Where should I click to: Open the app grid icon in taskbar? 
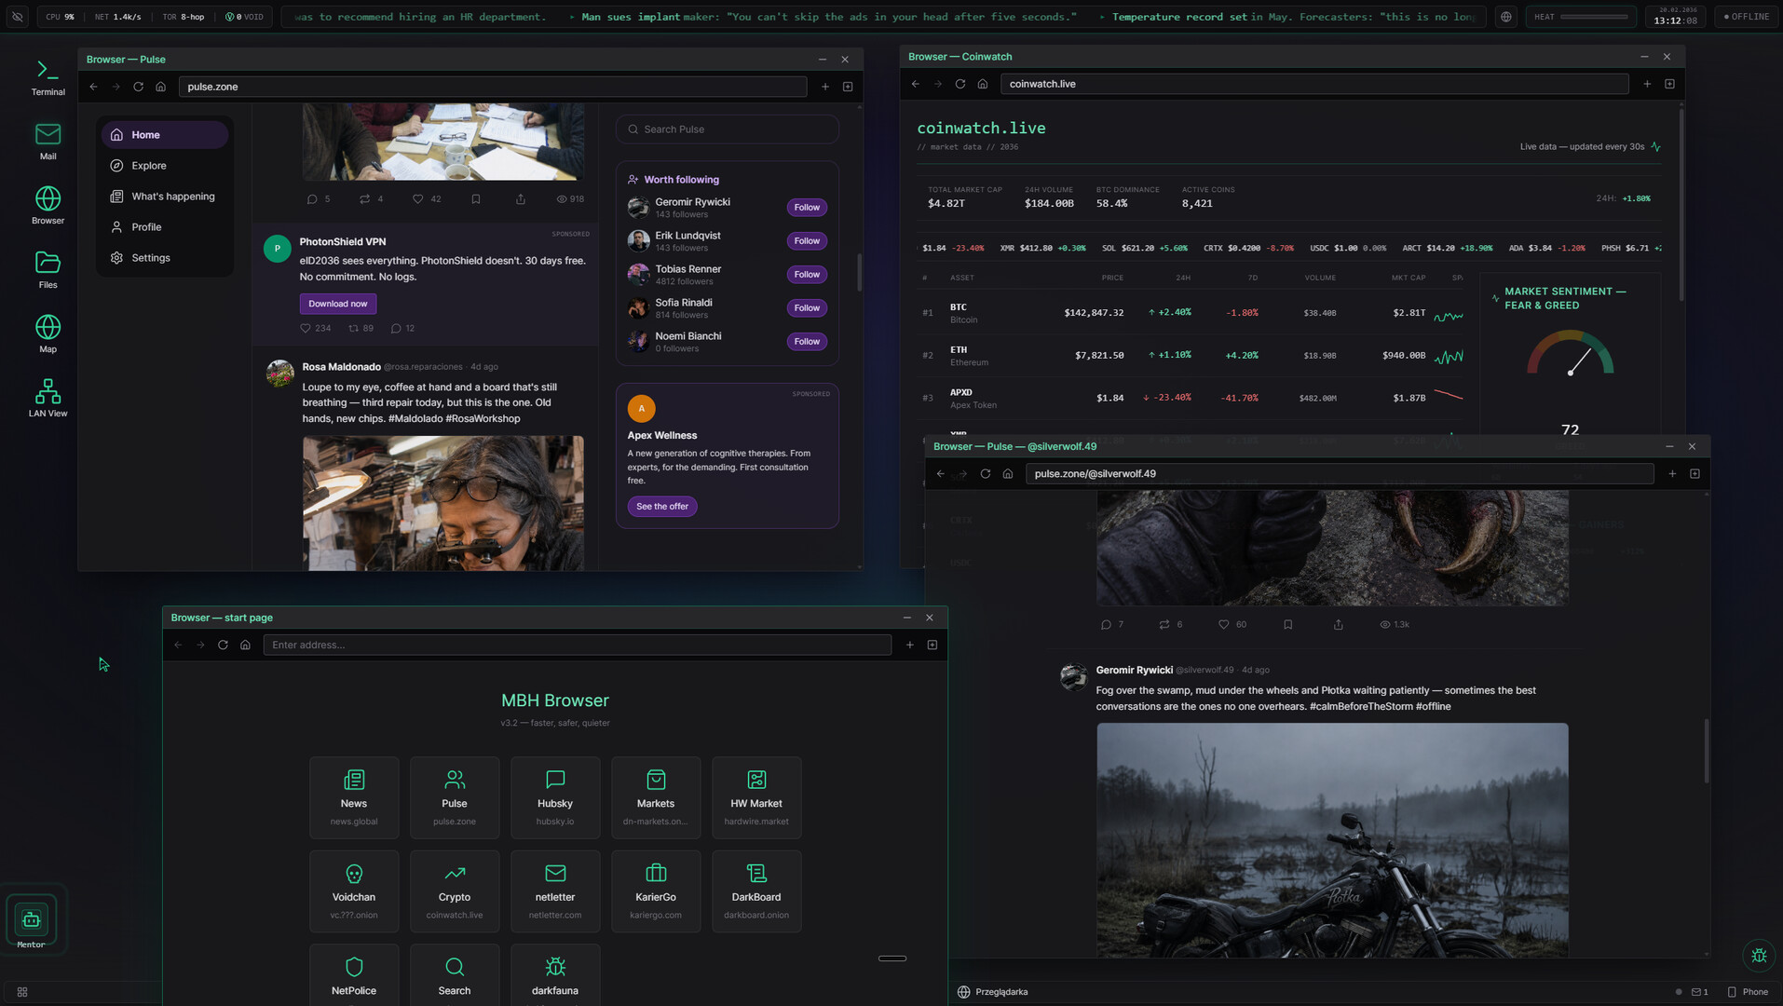click(x=22, y=992)
